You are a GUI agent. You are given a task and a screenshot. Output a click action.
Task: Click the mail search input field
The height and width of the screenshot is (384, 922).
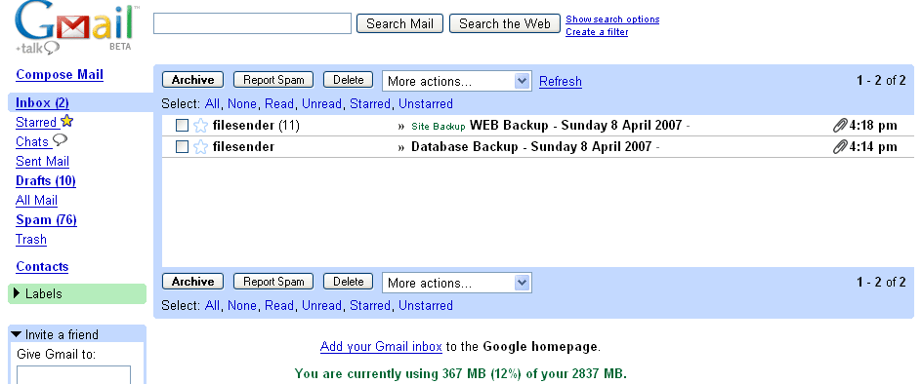pyautogui.click(x=252, y=23)
